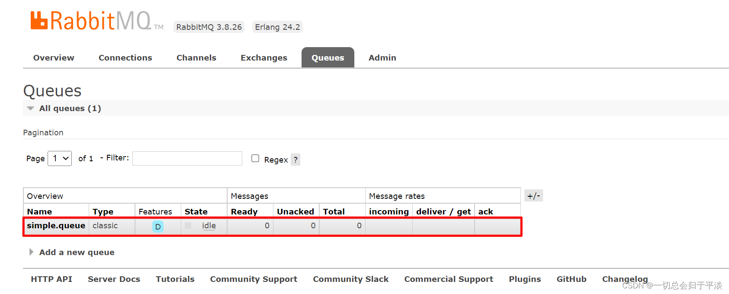This screenshot has height=294, width=729.
Task: Enable the Regex checkbox
Action: tap(255, 158)
